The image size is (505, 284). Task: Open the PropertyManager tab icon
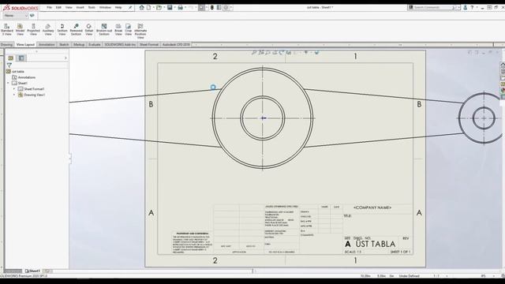coord(21,58)
